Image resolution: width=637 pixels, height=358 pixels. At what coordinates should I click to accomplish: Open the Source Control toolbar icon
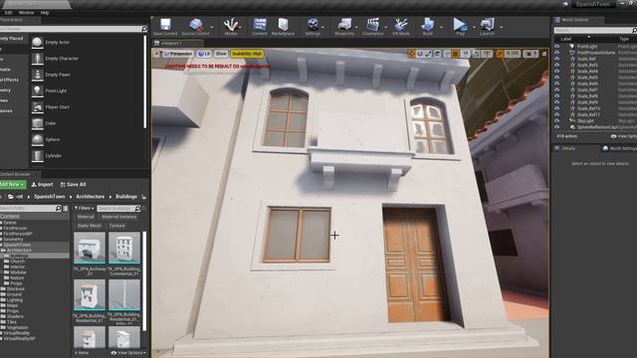195,27
